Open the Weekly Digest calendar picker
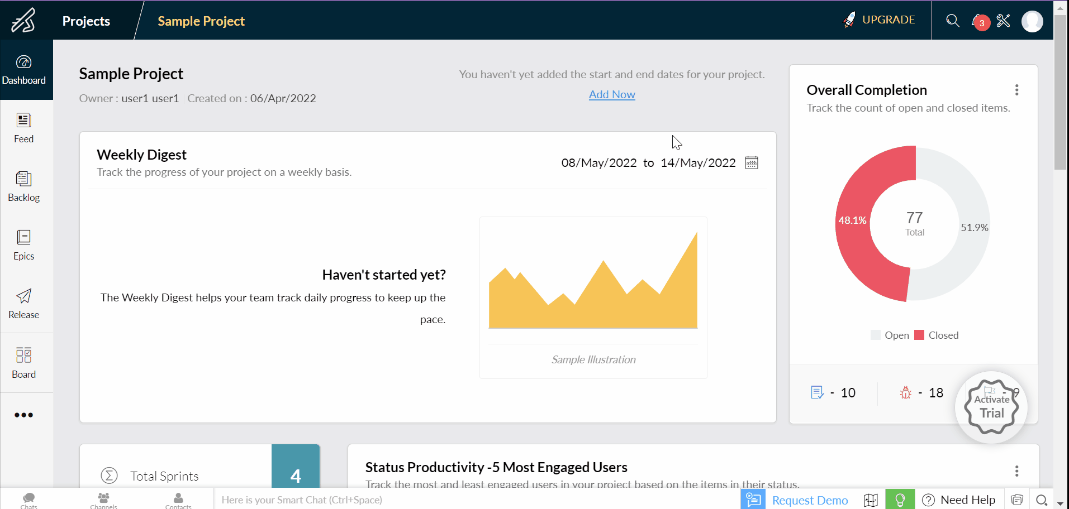1069x509 pixels. pos(752,162)
